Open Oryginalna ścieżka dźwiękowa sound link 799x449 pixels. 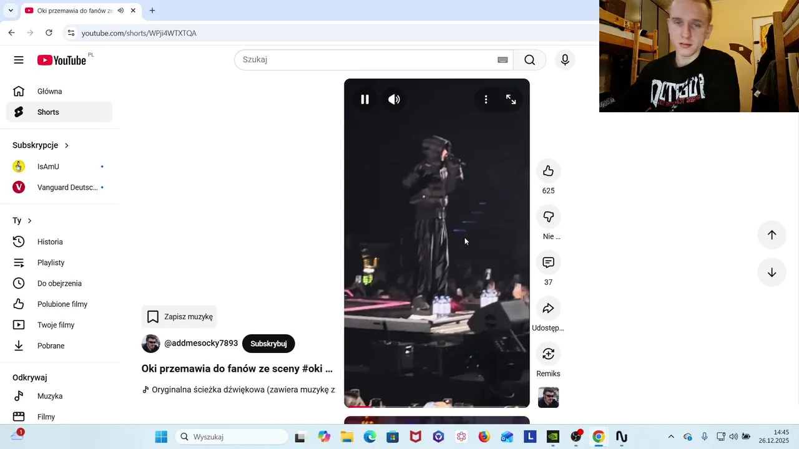point(239,390)
